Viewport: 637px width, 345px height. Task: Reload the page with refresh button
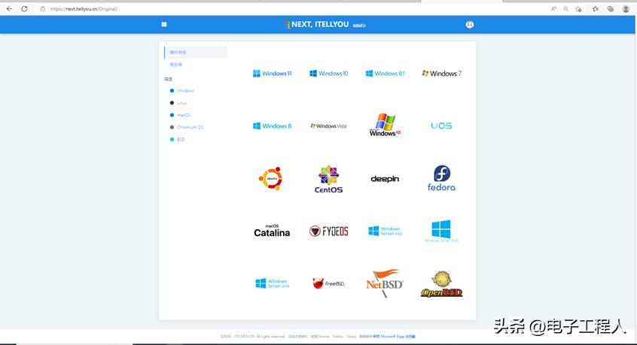(24, 8)
